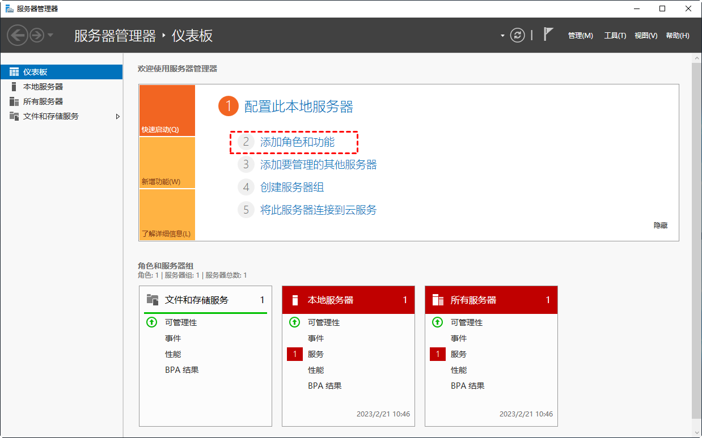This screenshot has width=702, height=438.
Task: Click the scrollbar up arrow
Action: point(696,58)
